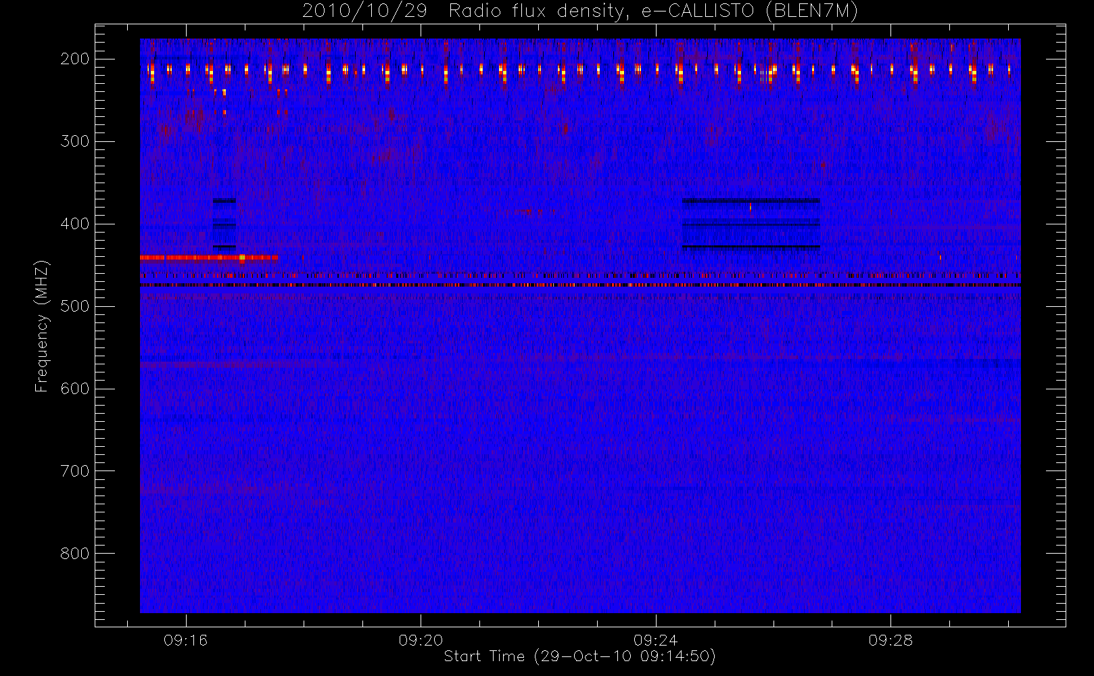Click the plot title "2010/10/29 Radio flux density, e-CALLISTO (BLEN7M)"
The image size is (1094, 676).
pos(580,11)
